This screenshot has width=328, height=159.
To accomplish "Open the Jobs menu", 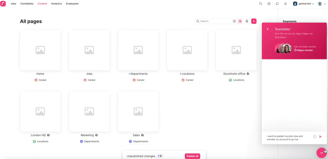I will tap(13, 4).
